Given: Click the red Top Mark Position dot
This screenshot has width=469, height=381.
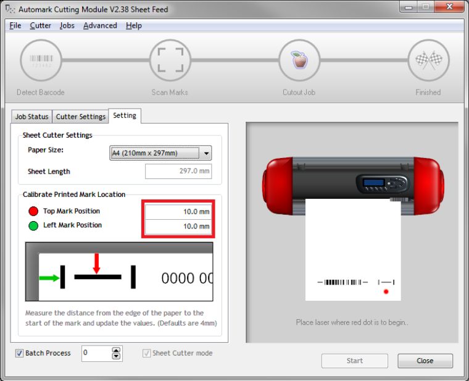Looking at the screenshot, I should coord(33,211).
